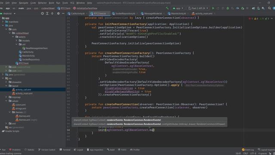Open the Device Manager phone icon
The height and width of the screenshot is (155, 275).
tap(258, 8)
